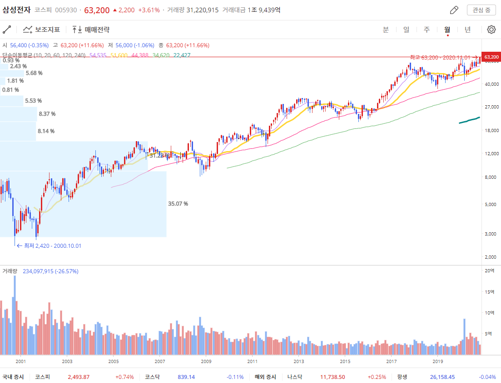Screen dimensions: 501x383
Task: Click the 51,600 20-period MA value
Action: click(119, 55)
